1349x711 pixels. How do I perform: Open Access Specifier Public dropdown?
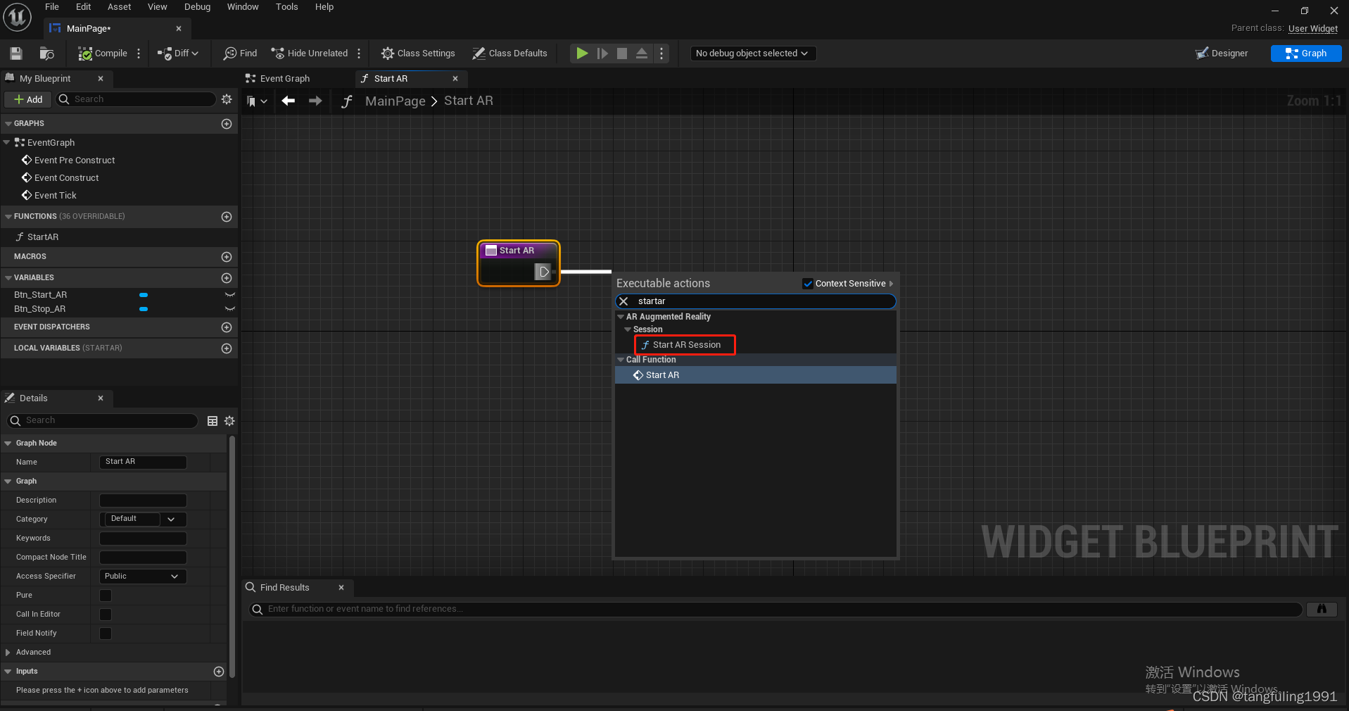pos(144,577)
